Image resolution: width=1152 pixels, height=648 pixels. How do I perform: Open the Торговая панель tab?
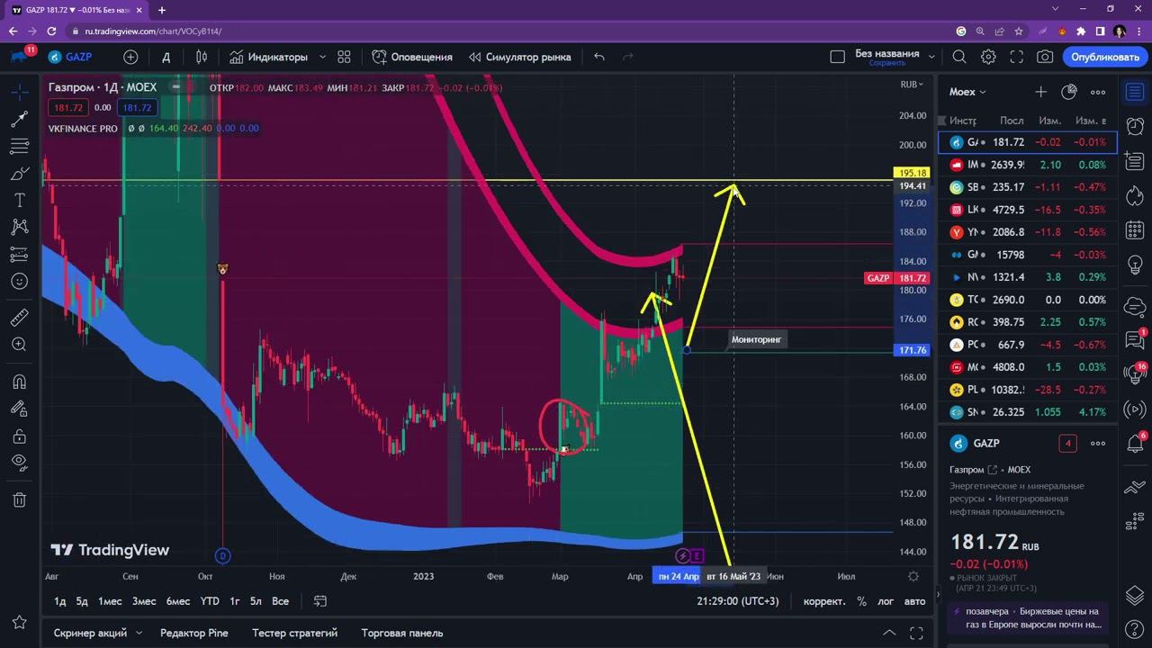point(401,633)
